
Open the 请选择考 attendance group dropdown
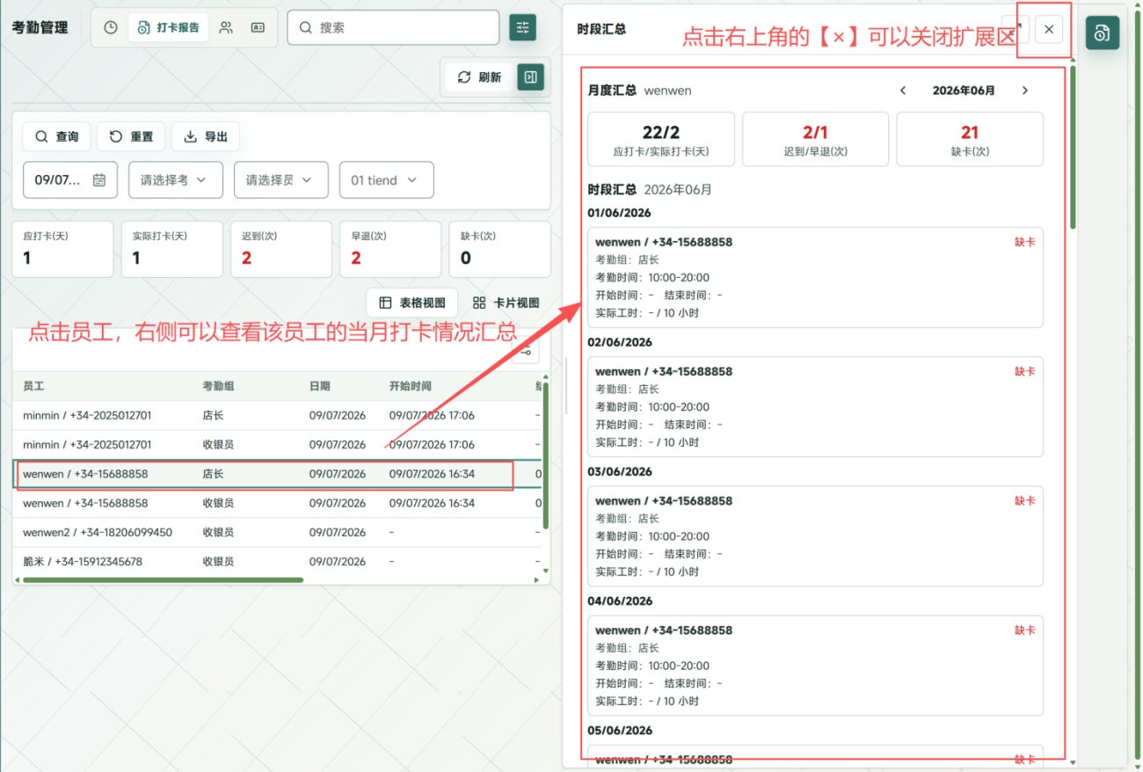pyautogui.click(x=176, y=180)
